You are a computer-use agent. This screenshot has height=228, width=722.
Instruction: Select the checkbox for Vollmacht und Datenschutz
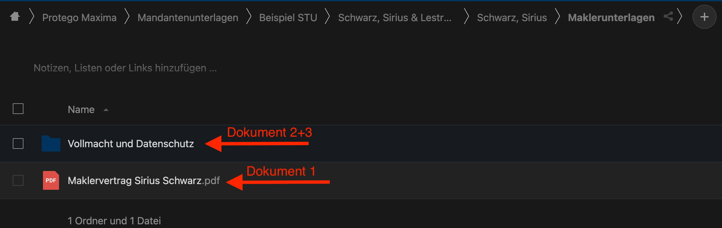[x=18, y=143]
